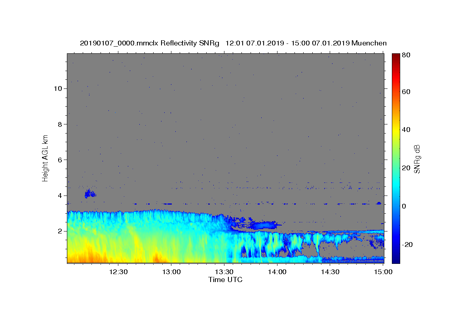475x316 pixels.
Task: Click the 'Muenchen' location text in title
Action: [369, 43]
